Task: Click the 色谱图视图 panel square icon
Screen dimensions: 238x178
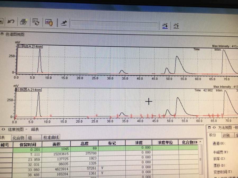Action: click(x=2, y=34)
